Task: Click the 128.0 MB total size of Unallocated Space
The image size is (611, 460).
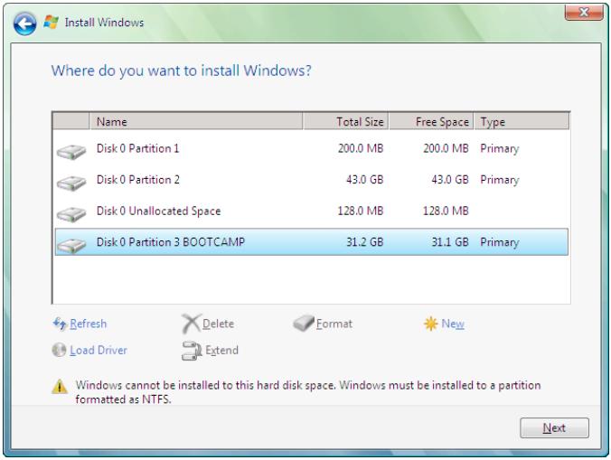Action: point(361,211)
